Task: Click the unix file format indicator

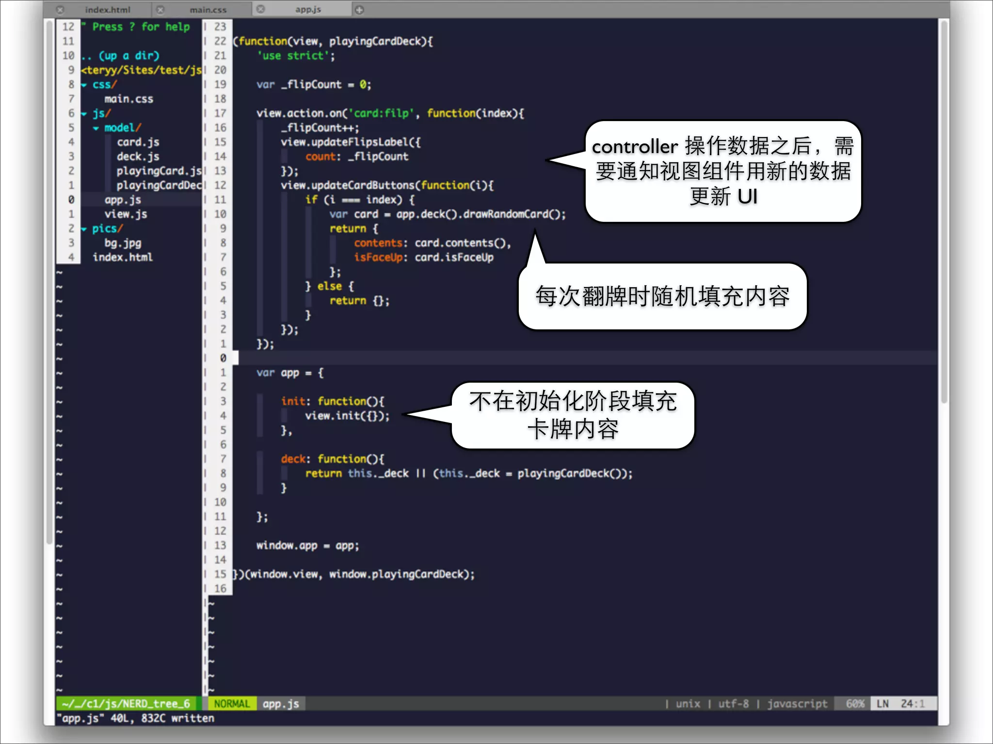Action: pos(688,704)
